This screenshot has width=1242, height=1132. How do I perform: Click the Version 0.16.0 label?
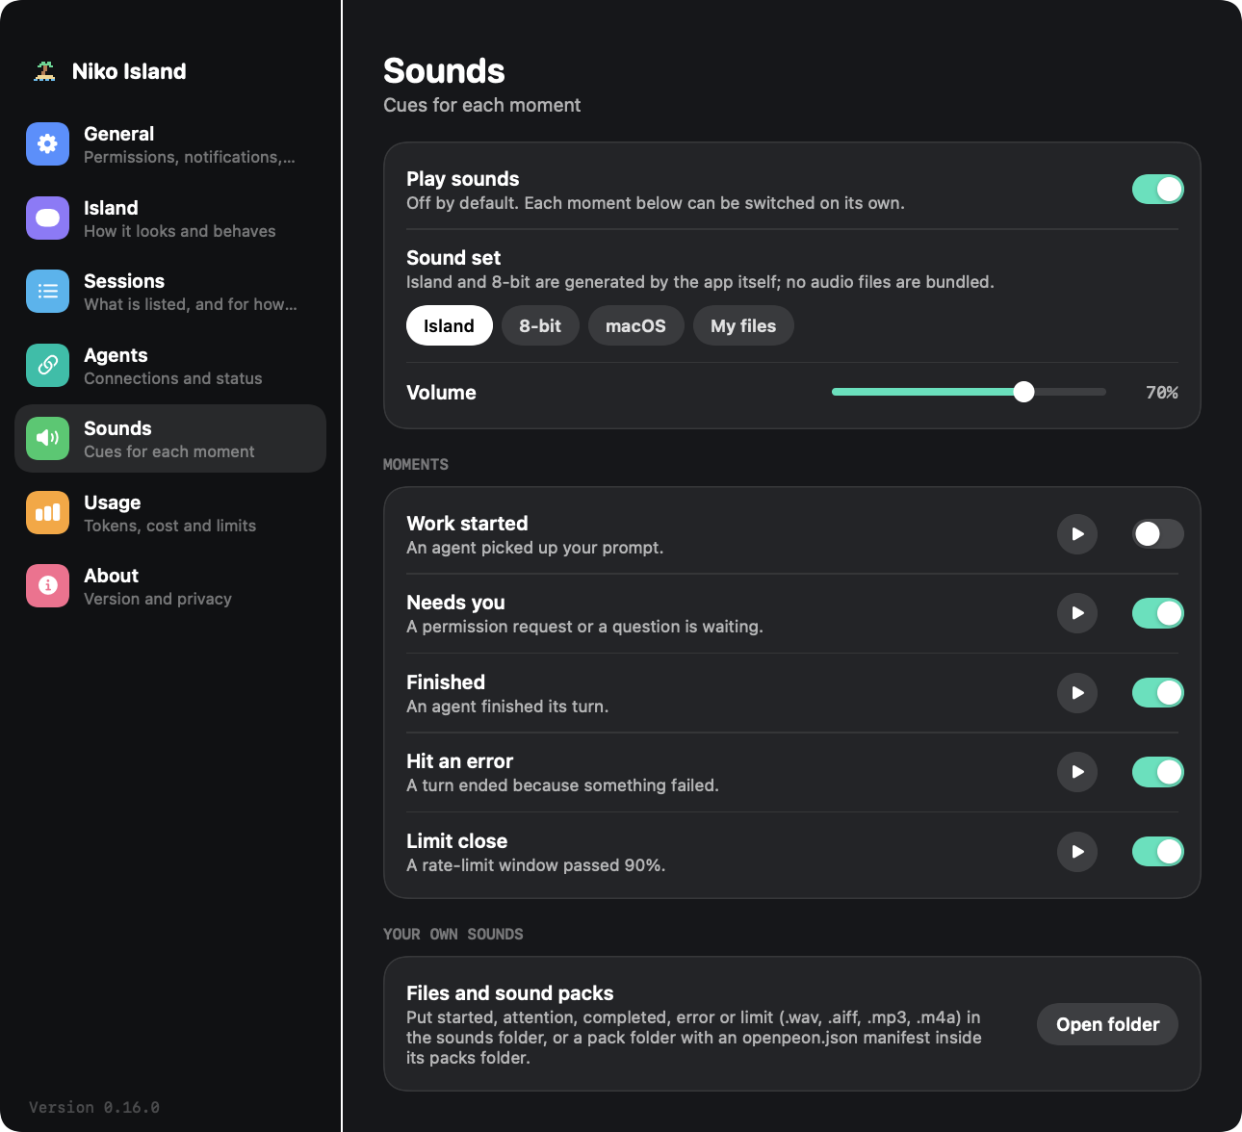(x=94, y=1107)
